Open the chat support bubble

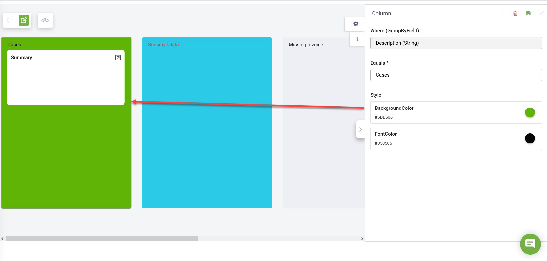pyautogui.click(x=530, y=244)
